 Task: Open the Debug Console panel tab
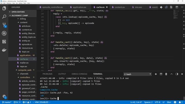[79, 74]
